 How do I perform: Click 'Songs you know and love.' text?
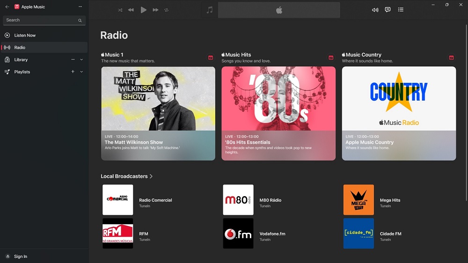246,61
